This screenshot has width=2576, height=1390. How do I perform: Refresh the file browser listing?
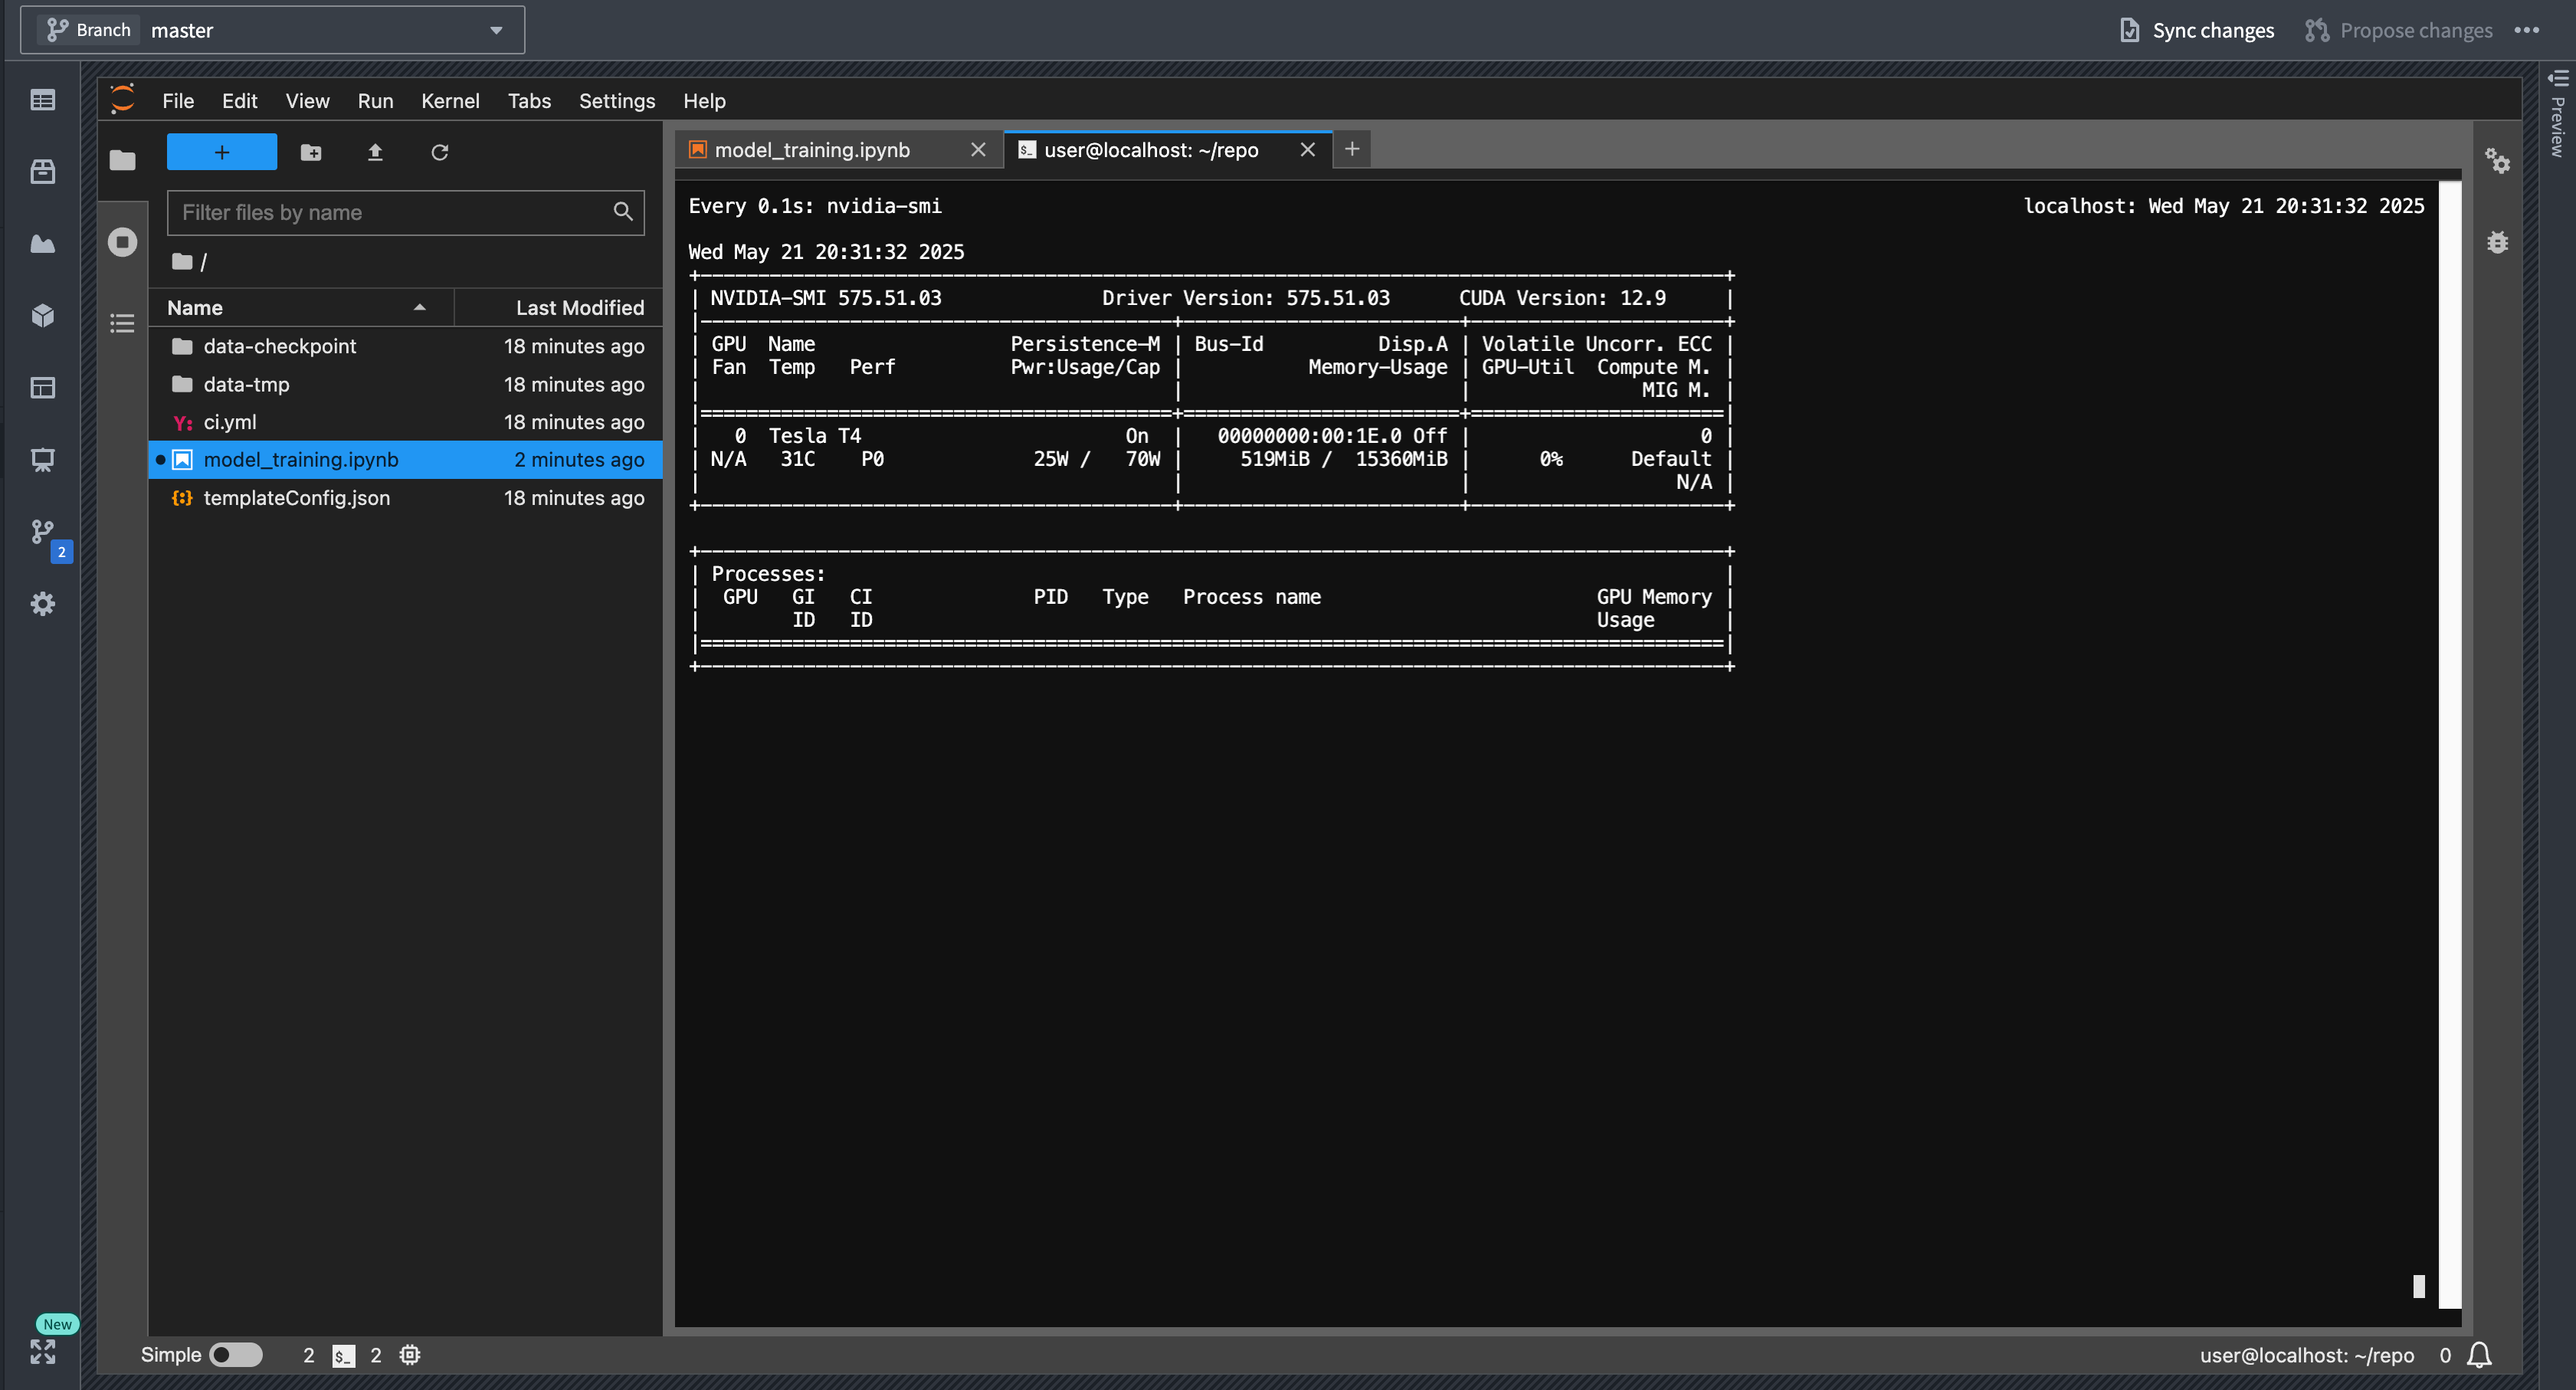pyautogui.click(x=440, y=152)
